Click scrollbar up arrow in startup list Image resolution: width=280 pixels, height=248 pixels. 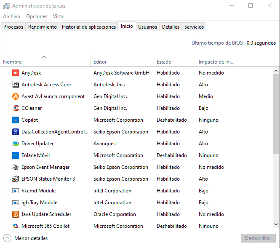tap(276, 71)
